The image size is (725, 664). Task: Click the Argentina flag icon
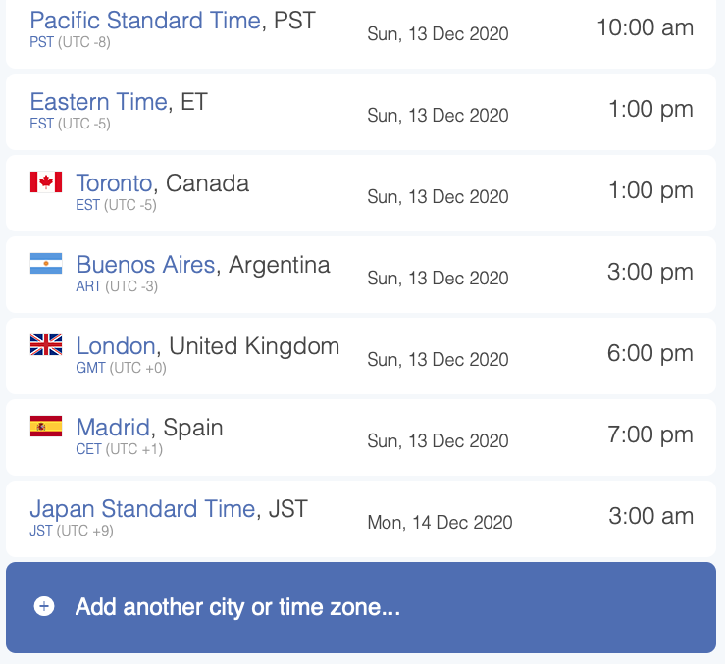tap(46, 263)
